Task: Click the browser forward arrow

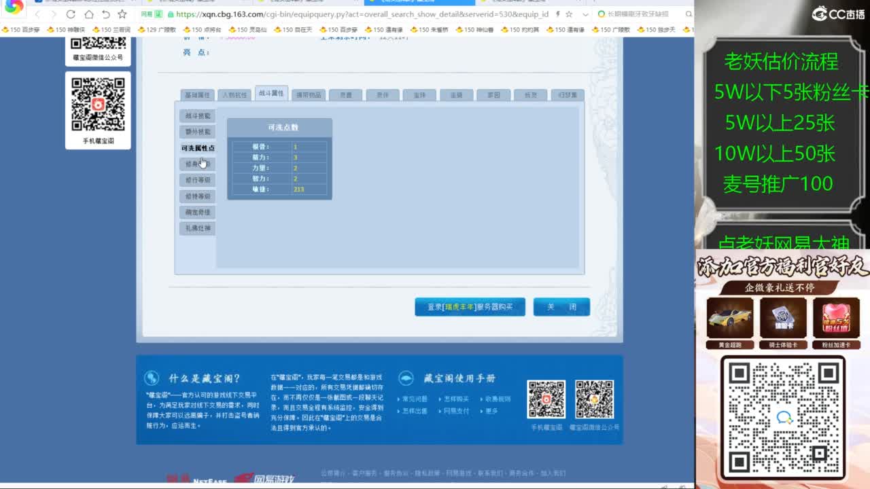Action: point(53,14)
